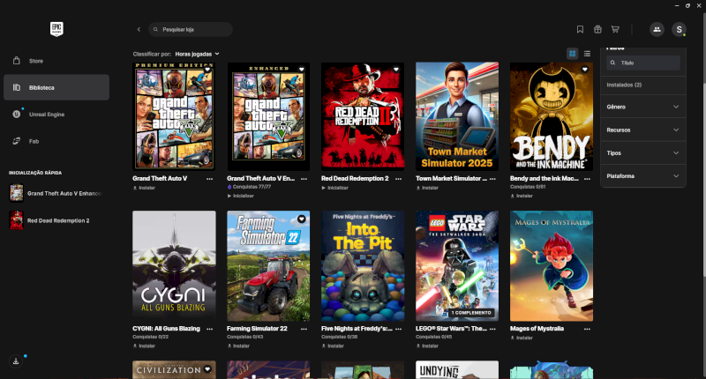Image resolution: width=706 pixels, height=379 pixels.
Task: Click the Pesquisar loja search field
Action: tap(191, 29)
